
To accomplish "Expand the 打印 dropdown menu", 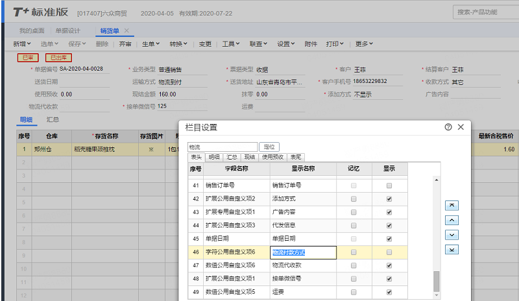I will (335, 44).
